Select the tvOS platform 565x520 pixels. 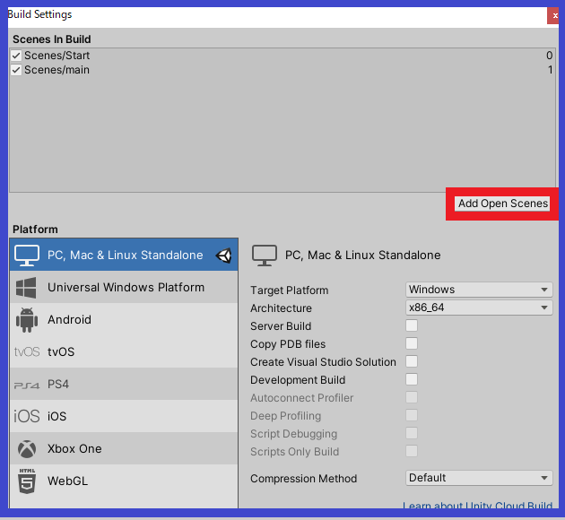coord(124,351)
